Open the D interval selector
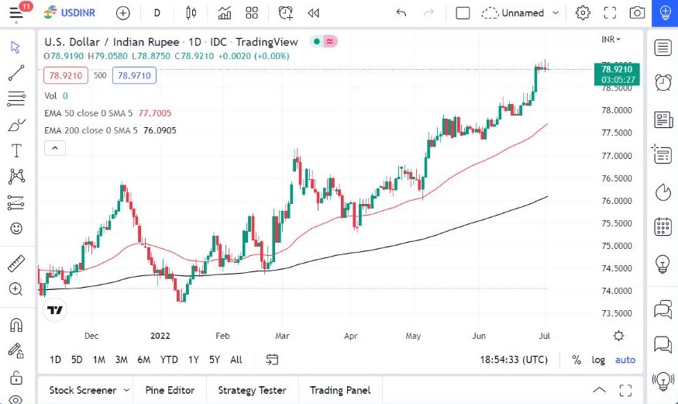 click(x=157, y=13)
